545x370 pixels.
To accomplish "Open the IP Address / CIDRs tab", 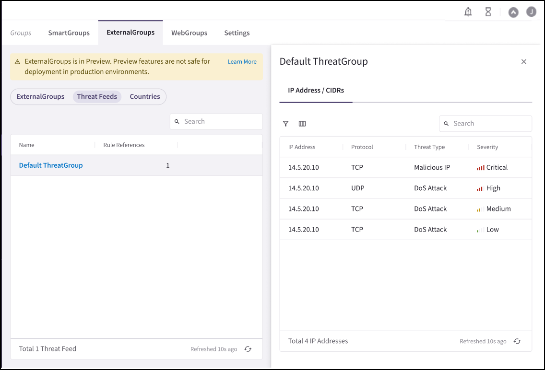I will 316,90.
